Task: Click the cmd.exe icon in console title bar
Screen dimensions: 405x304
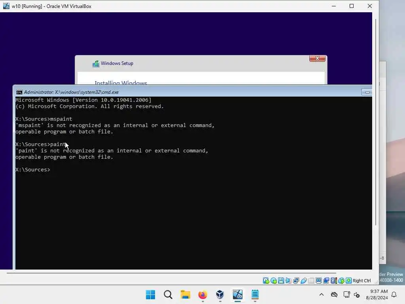Action: 19,92
